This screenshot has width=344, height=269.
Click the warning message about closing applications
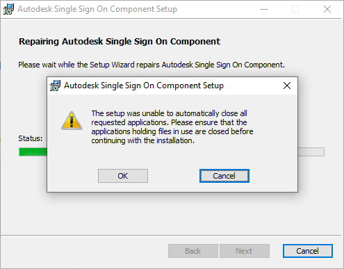click(172, 127)
